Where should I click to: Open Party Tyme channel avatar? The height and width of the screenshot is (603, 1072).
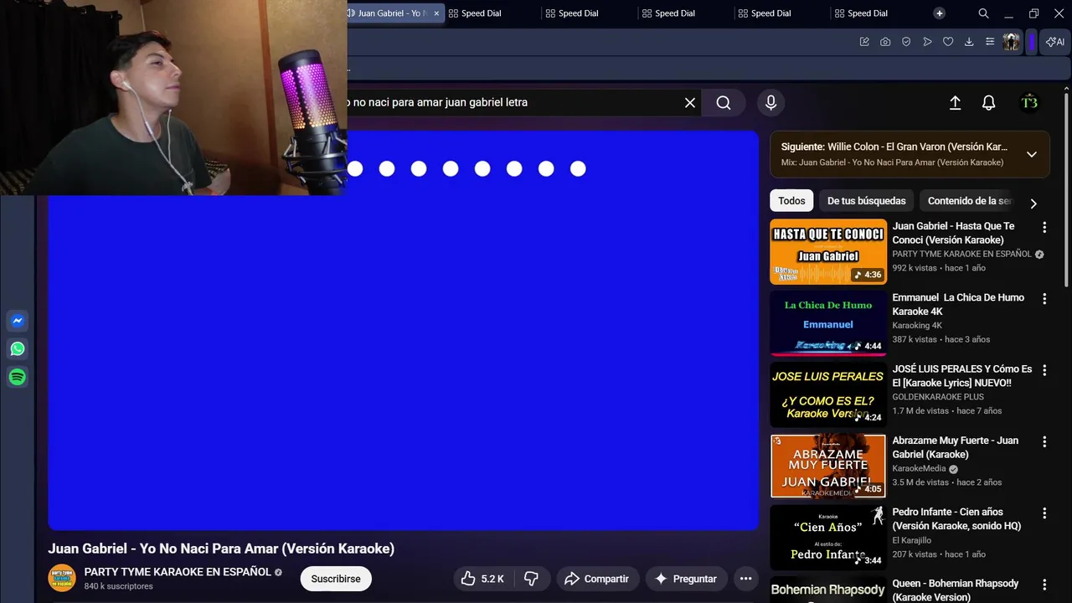[62, 579]
